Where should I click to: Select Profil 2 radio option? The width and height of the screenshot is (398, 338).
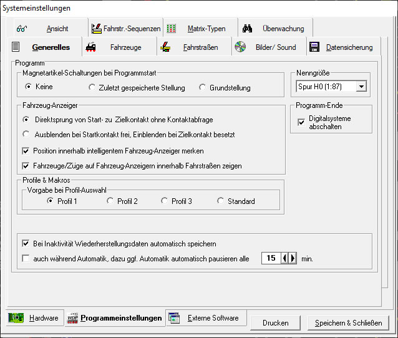110,201
